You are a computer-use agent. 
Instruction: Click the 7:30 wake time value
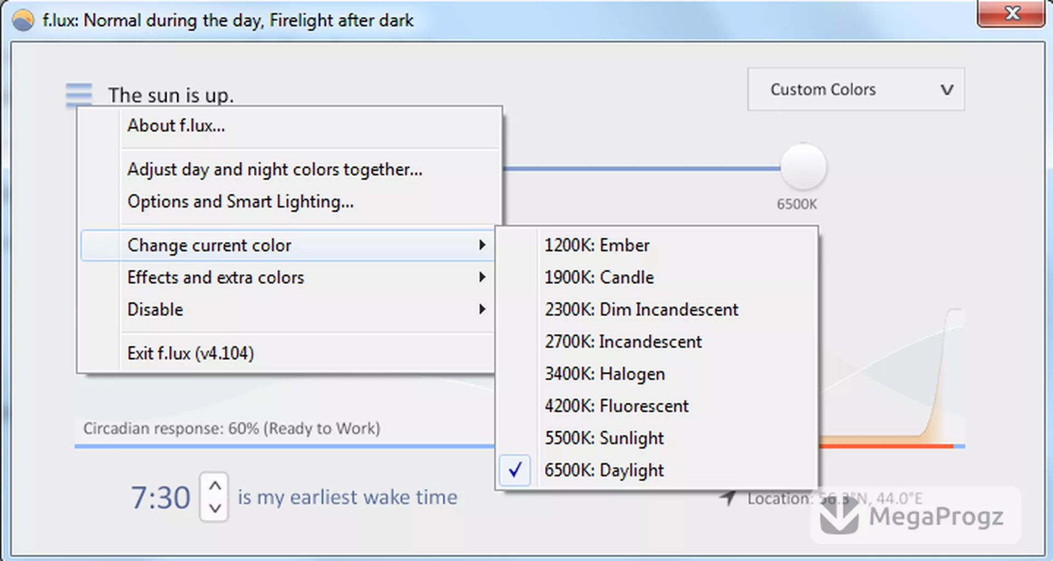tap(160, 498)
